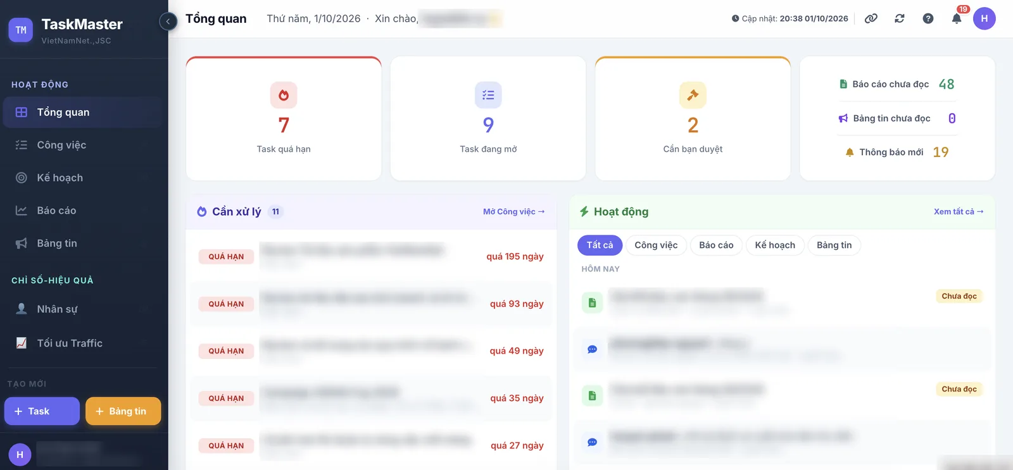Click the Bảng tin megaphone sidebar icon
Image resolution: width=1013 pixels, height=470 pixels.
point(22,244)
